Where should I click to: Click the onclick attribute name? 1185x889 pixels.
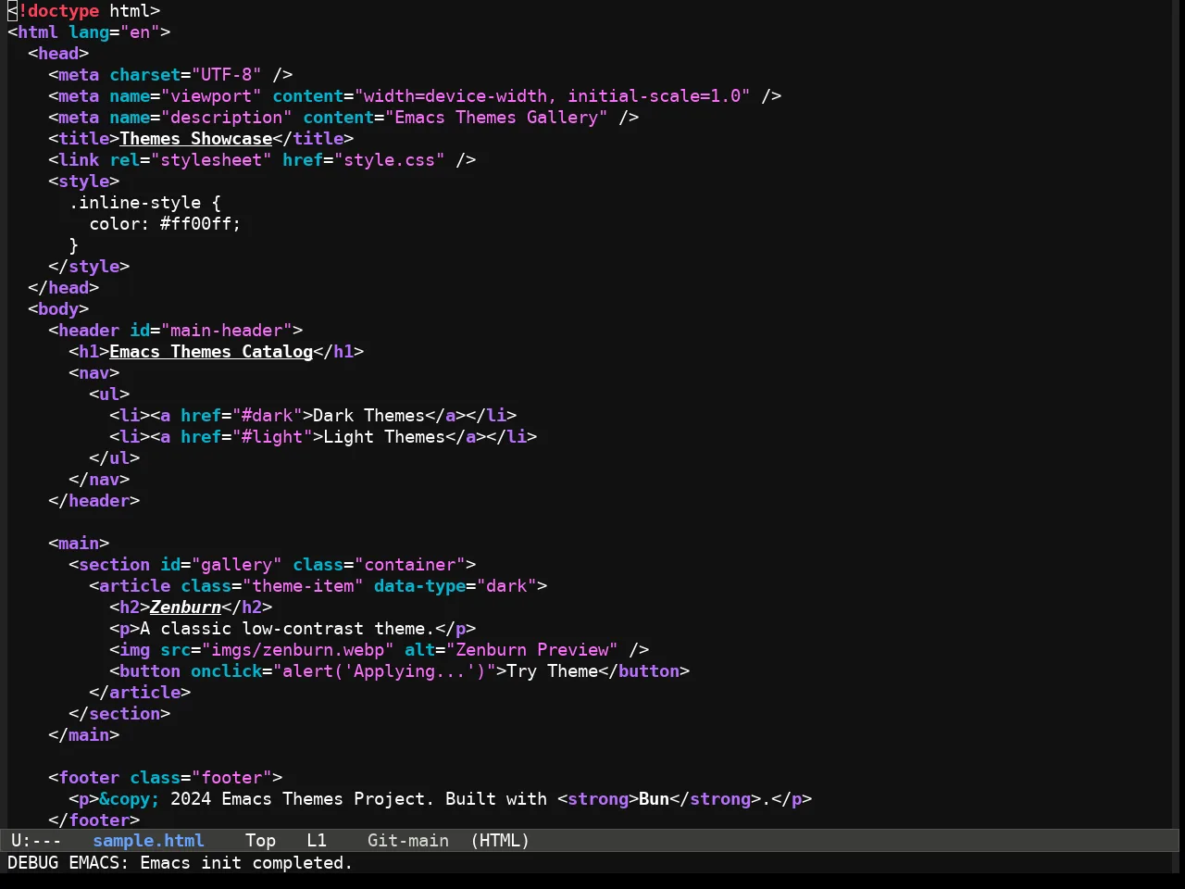[227, 671]
